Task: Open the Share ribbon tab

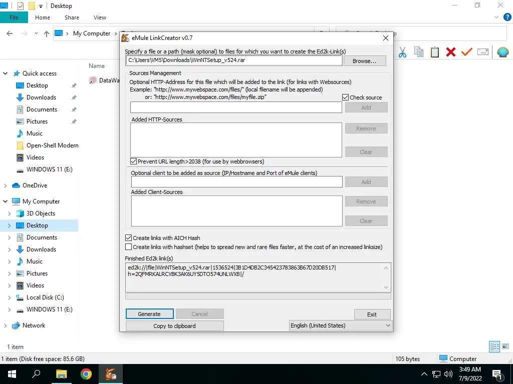Action: 72,17
